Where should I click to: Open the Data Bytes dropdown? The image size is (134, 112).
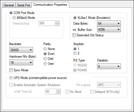pyautogui.click(x=109, y=23)
